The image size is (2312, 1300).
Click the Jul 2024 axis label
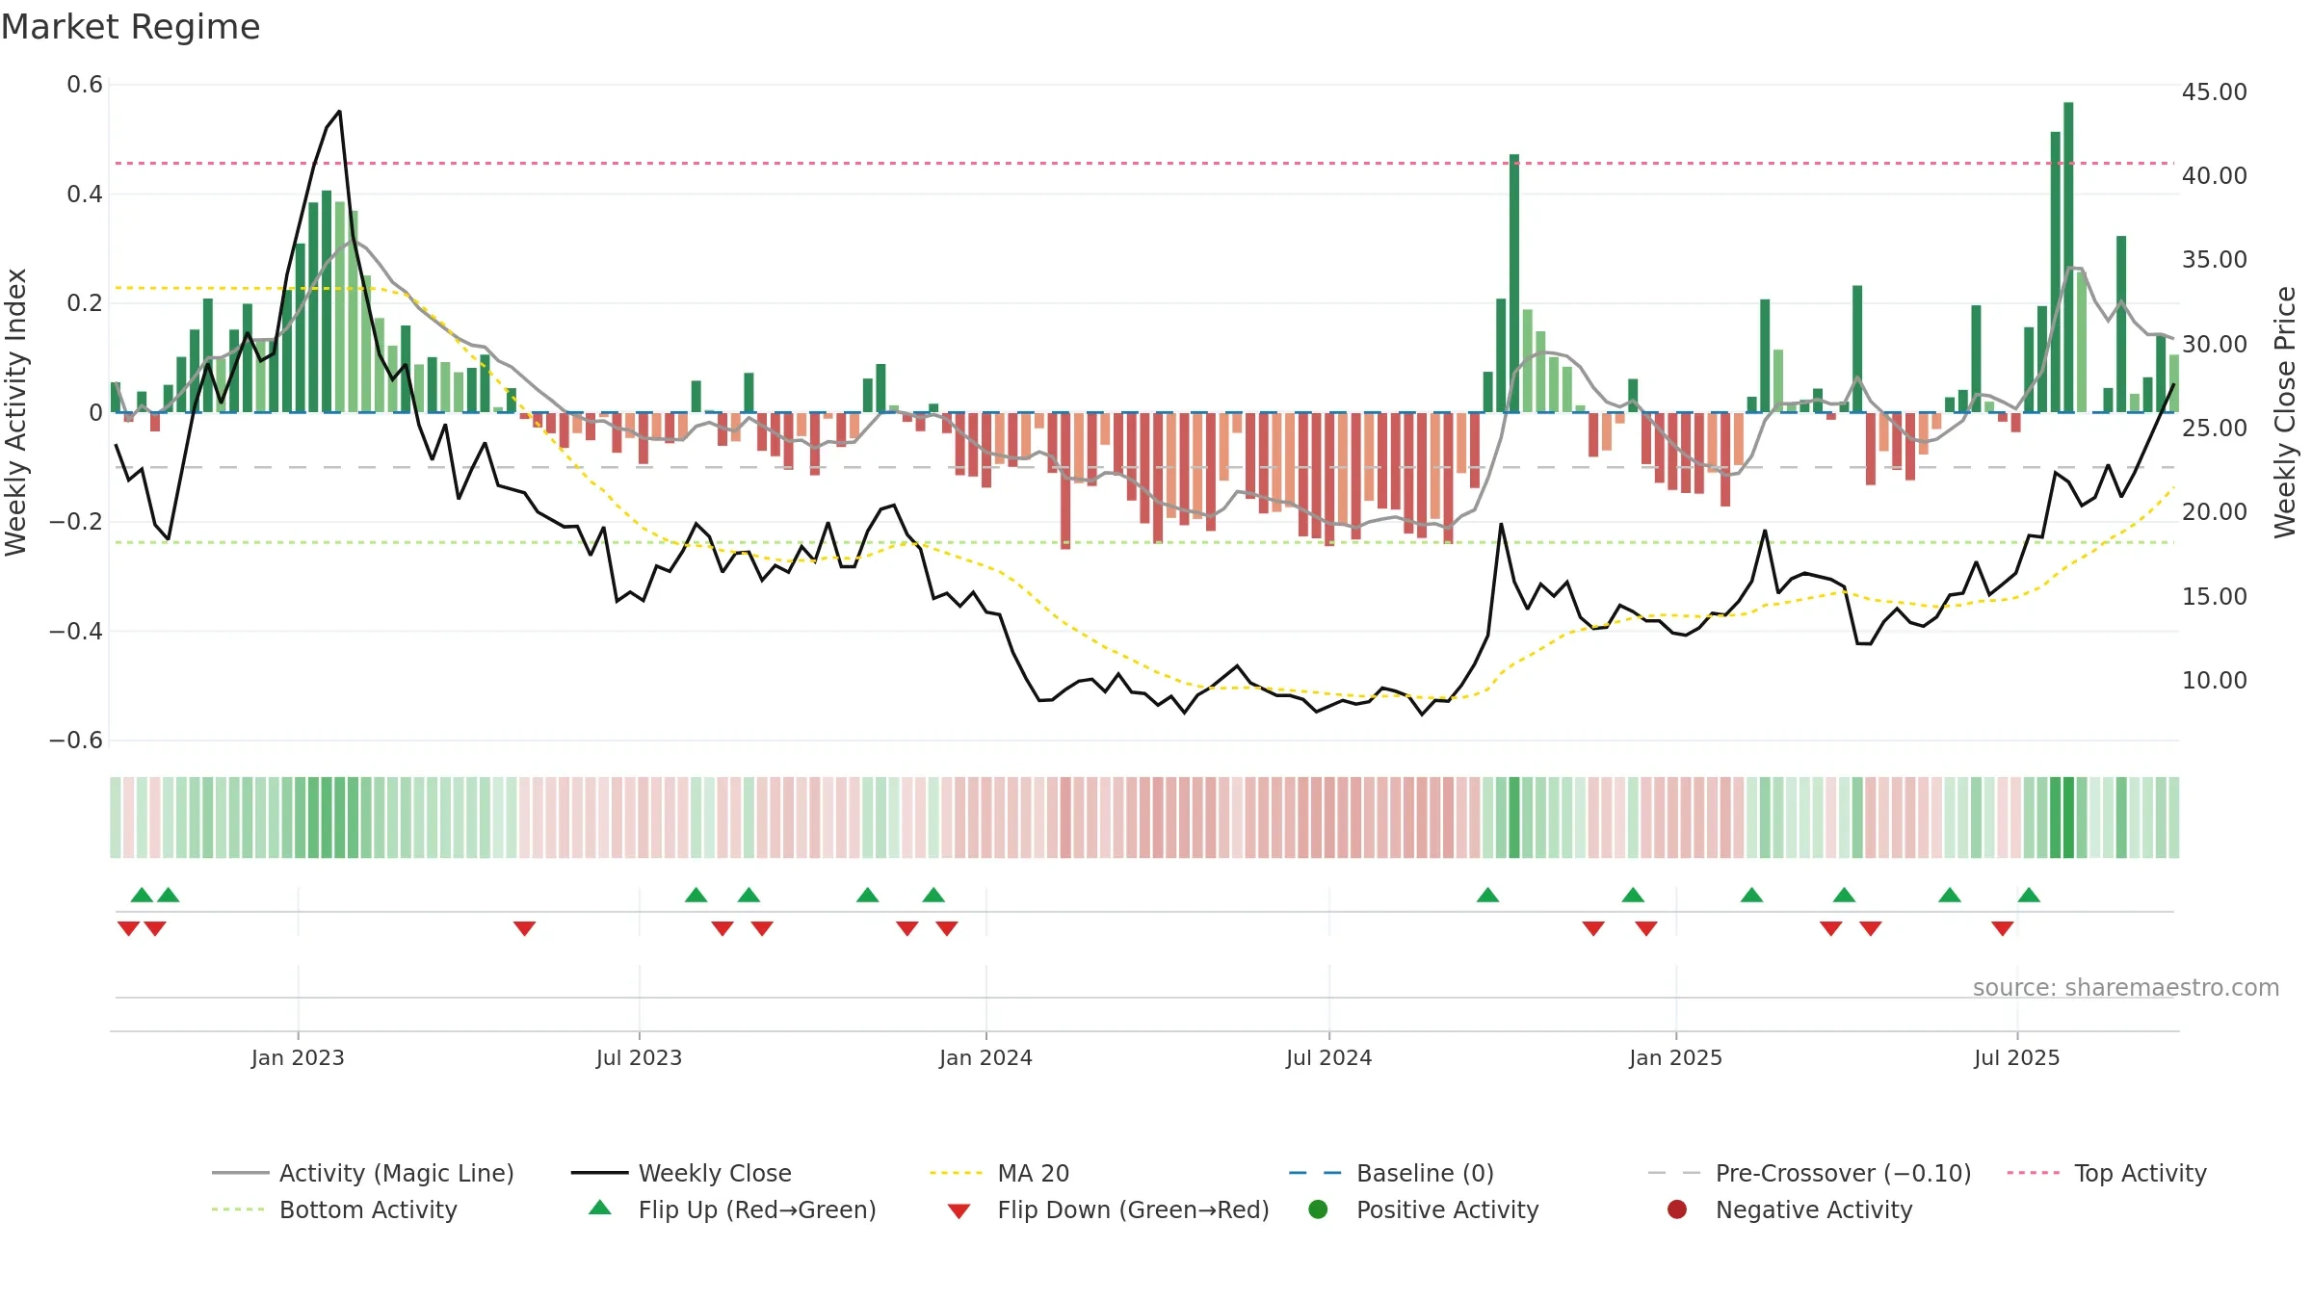pyautogui.click(x=1328, y=1057)
